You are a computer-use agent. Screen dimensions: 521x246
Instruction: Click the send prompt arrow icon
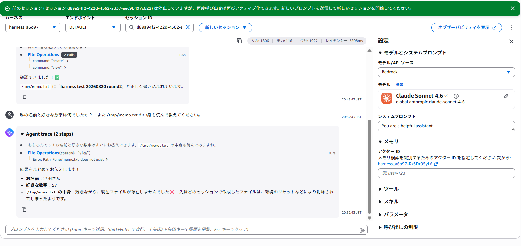coord(363,230)
